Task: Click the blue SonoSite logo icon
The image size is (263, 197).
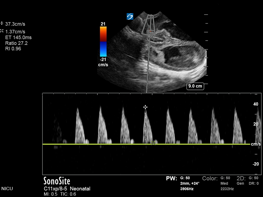Action: click(130, 17)
